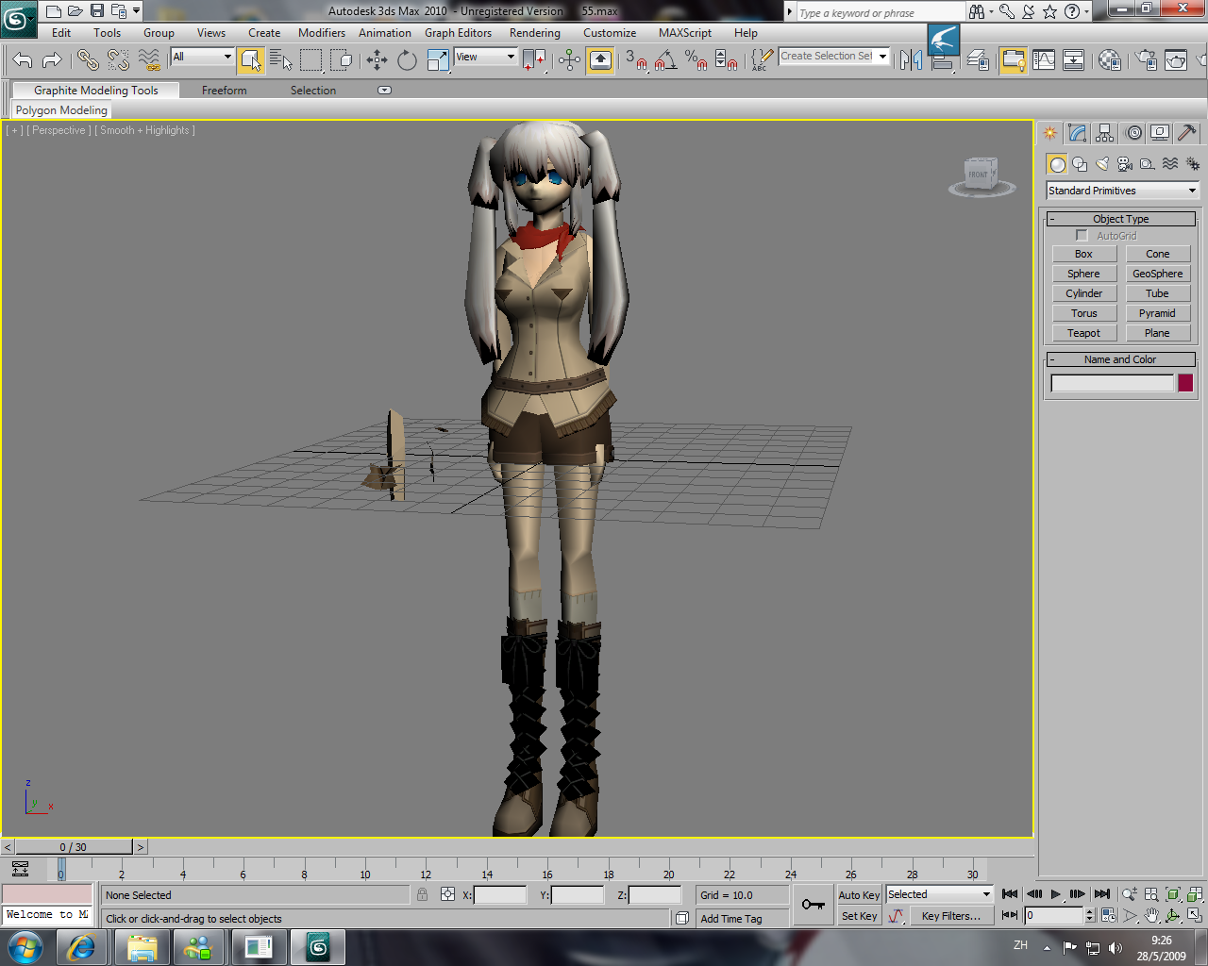Image resolution: width=1208 pixels, height=966 pixels.
Task: Click the Cylinder primitive button
Action: coord(1083,293)
